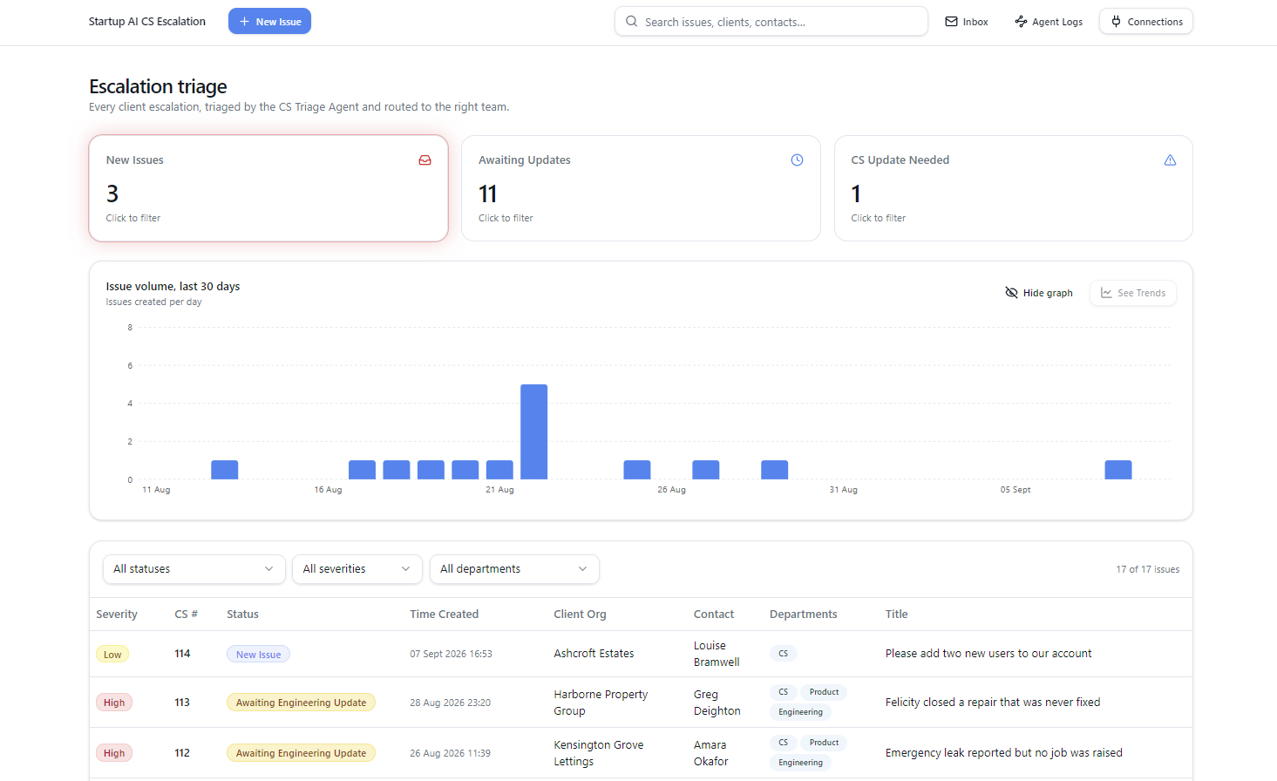
Task: Click High severity badge on issue 113
Action: [x=114, y=703]
